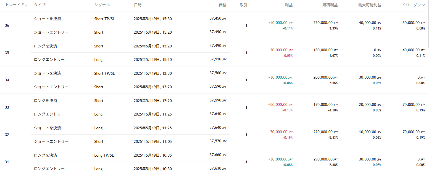Click the 利益 column header
This screenshot has height=174, width=429.
coord(289,5)
